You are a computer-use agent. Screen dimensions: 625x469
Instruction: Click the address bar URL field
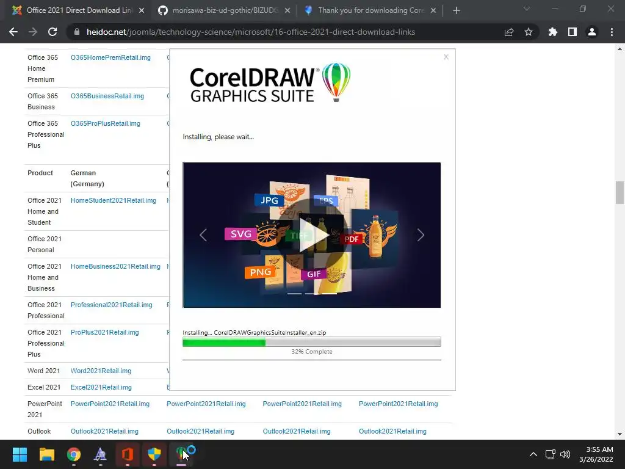click(251, 32)
